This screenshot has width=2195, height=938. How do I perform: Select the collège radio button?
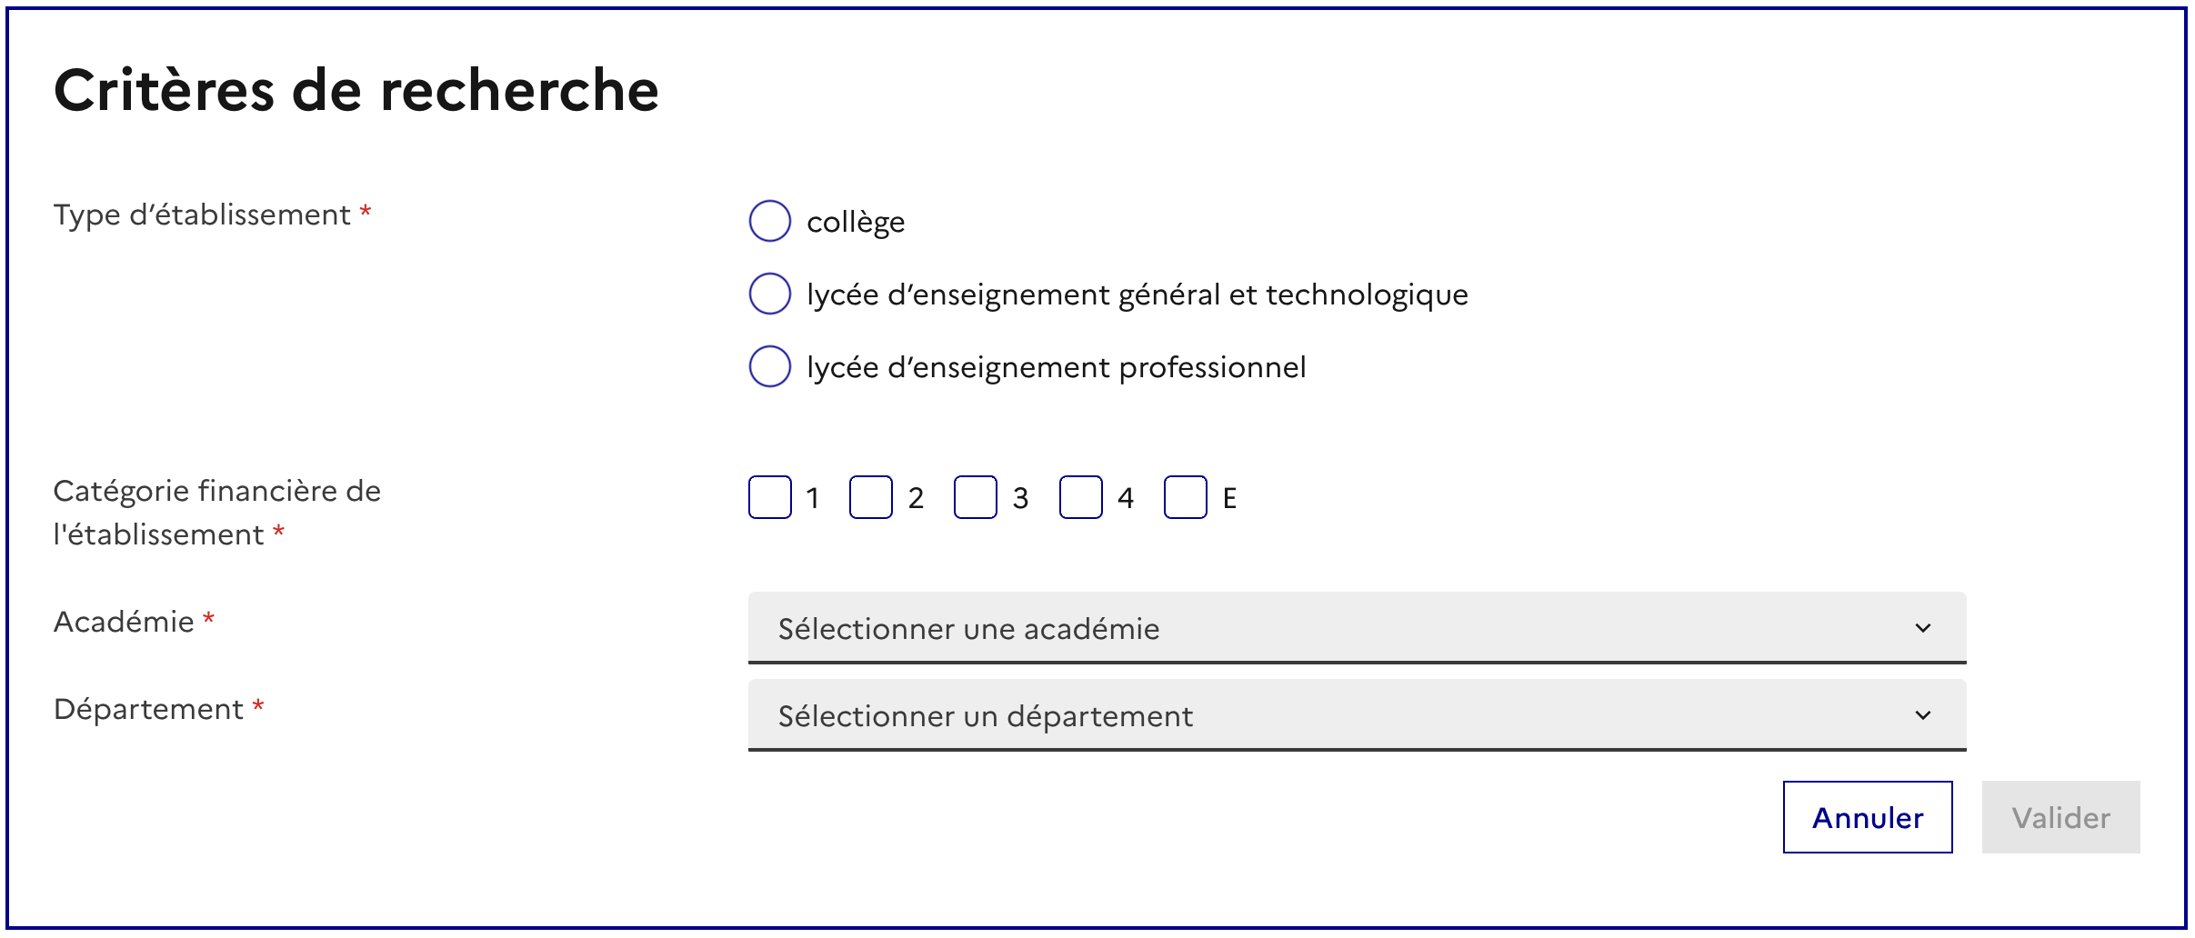(769, 221)
